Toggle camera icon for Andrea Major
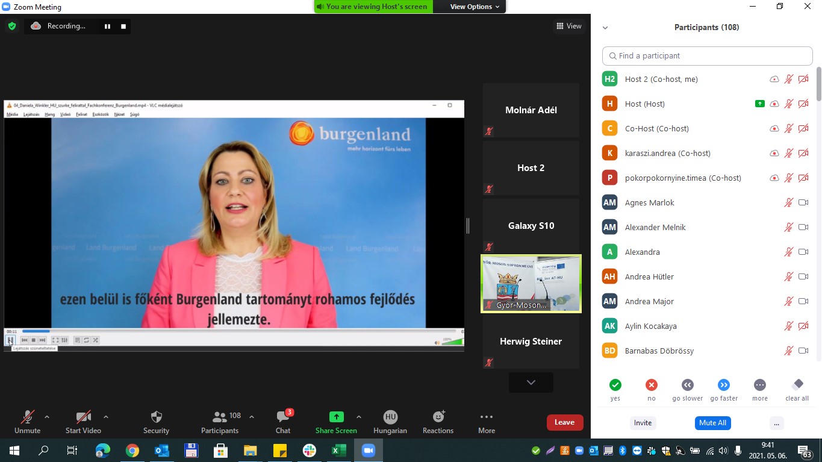This screenshot has height=462, width=822. coord(803,301)
